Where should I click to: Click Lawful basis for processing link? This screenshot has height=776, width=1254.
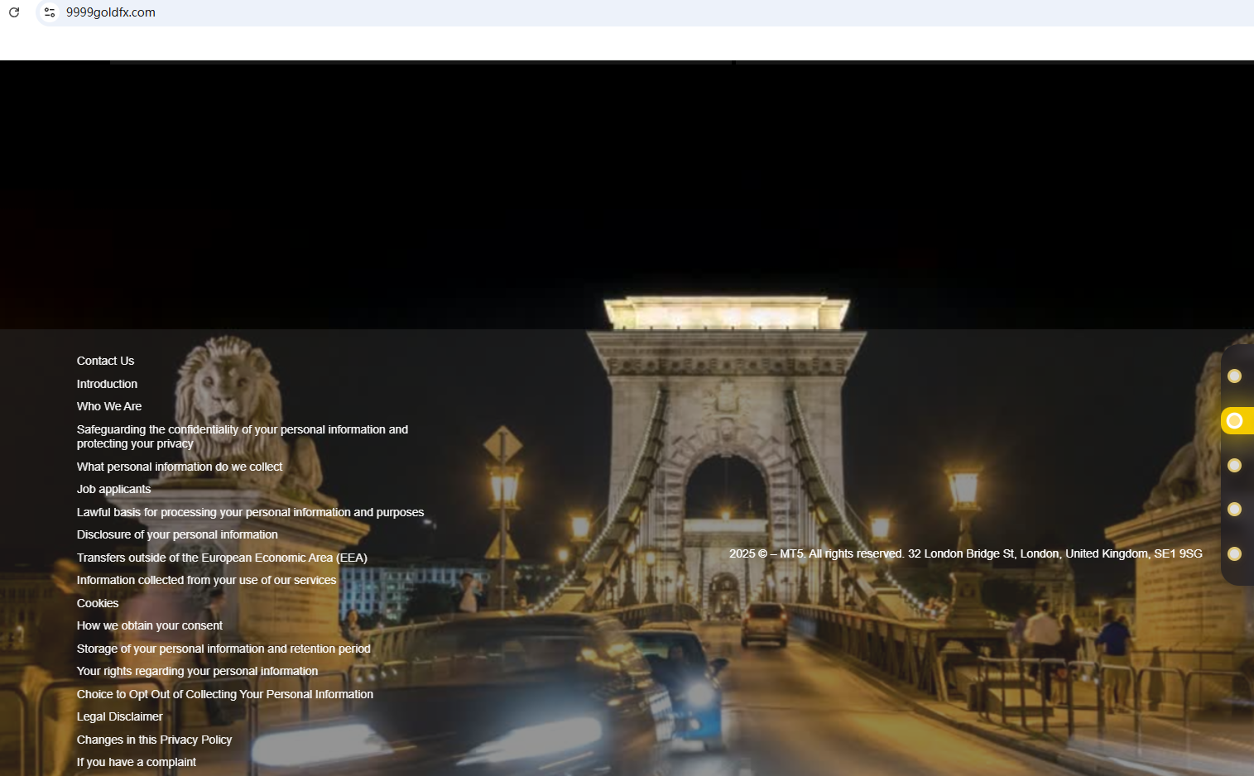pos(250,512)
